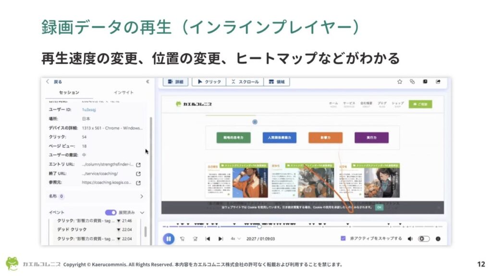Jump to next recording with skip-forward icon

click(221, 239)
